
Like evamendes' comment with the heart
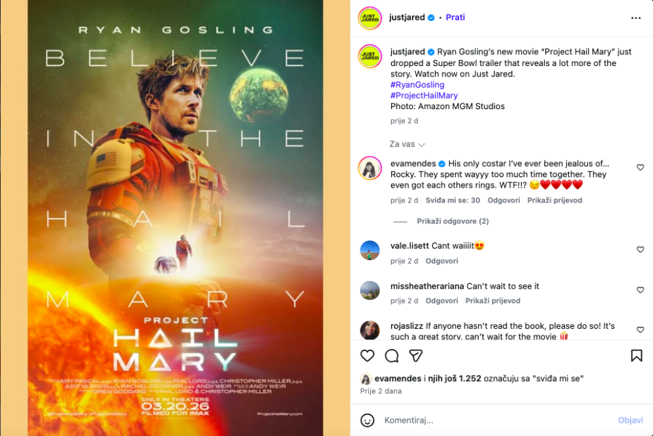[x=640, y=167]
